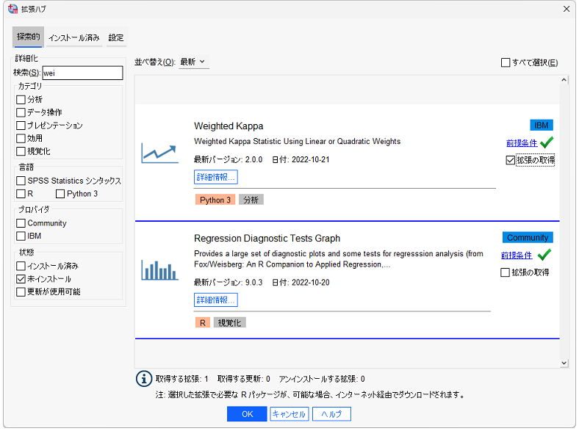Image resolution: width=579 pixels, height=431 pixels.
Task: Click green checkmark beside Weighted Kappa prerequisites
Action: pyautogui.click(x=546, y=143)
